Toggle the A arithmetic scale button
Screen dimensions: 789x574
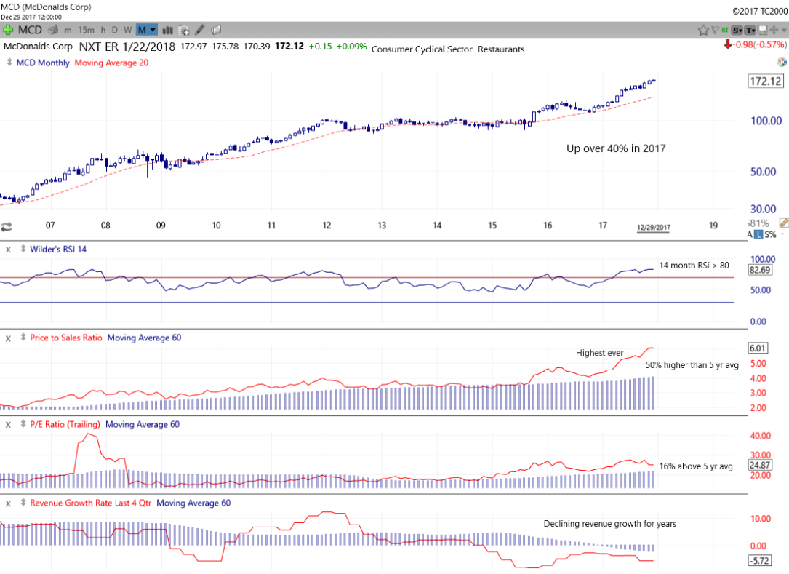[750, 234]
